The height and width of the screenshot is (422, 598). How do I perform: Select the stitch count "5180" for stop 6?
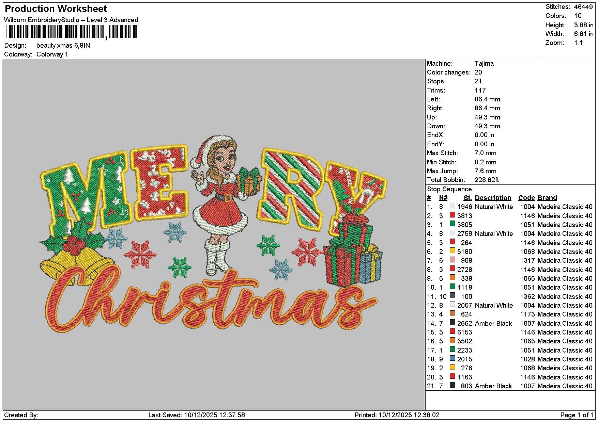tap(465, 252)
